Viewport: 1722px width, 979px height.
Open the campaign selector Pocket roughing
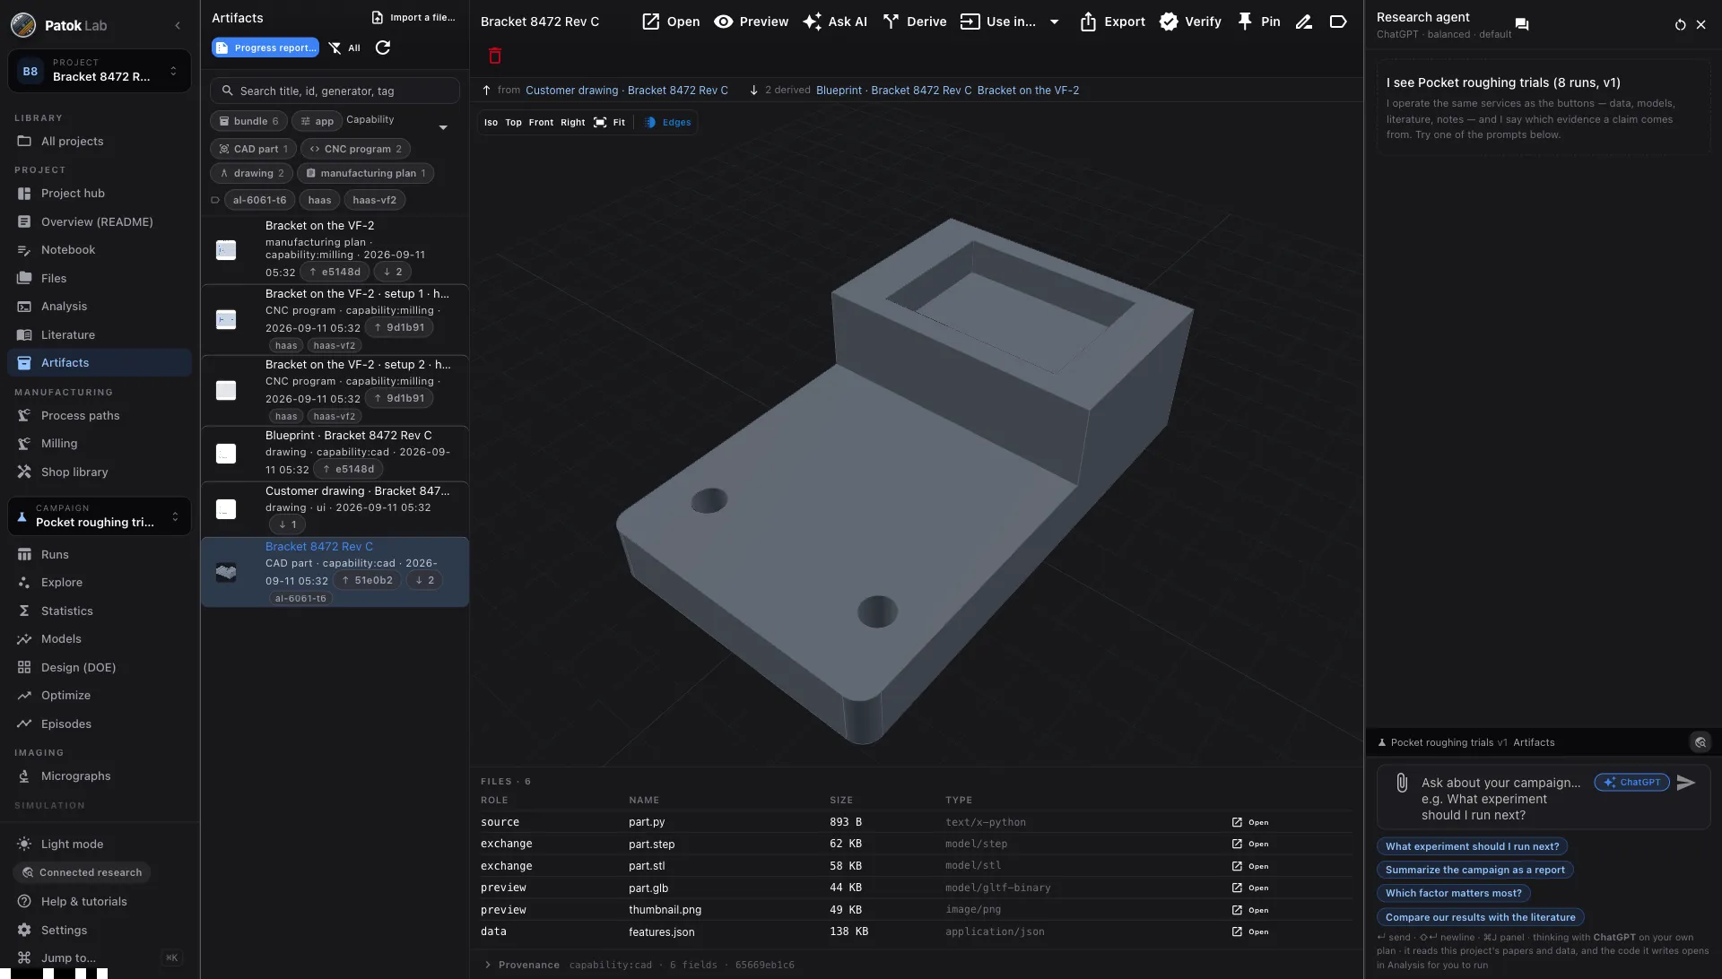(x=100, y=516)
